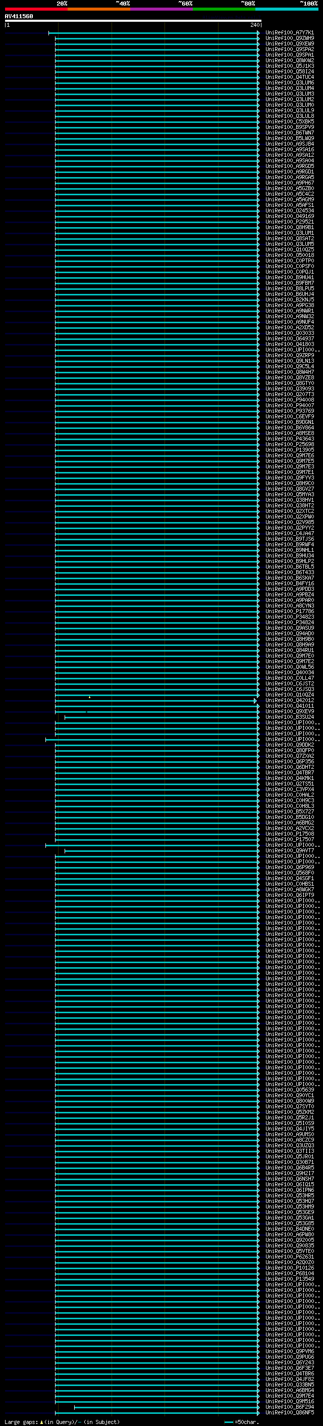
Task: Open hit UniRef100_Q9AVT7
Action: (289, 851)
